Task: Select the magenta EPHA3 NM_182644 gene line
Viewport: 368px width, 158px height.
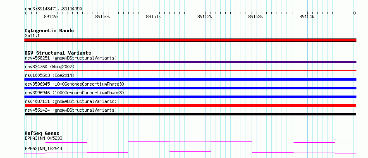Action: point(190,152)
